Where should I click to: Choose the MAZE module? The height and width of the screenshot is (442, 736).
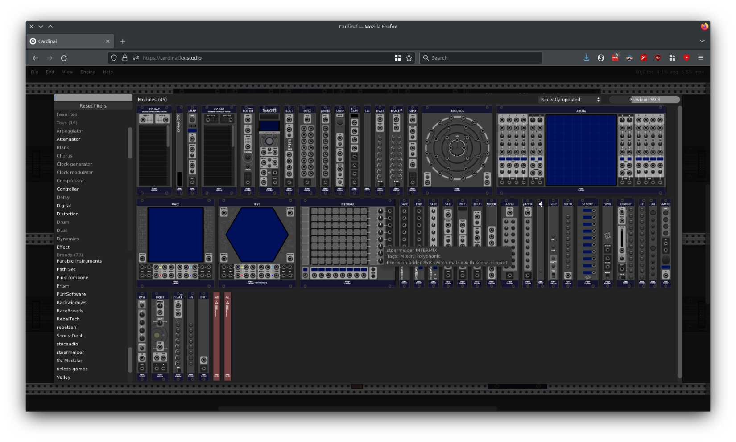point(176,243)
